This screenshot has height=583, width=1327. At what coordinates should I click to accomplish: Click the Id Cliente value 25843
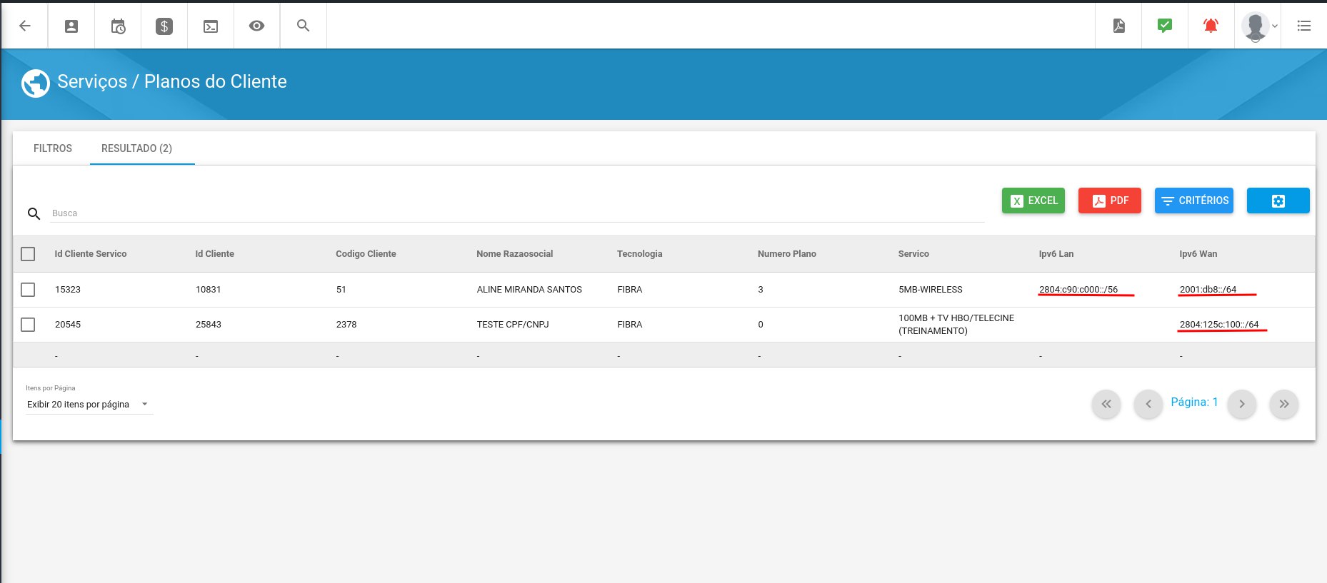click(208, 325)
